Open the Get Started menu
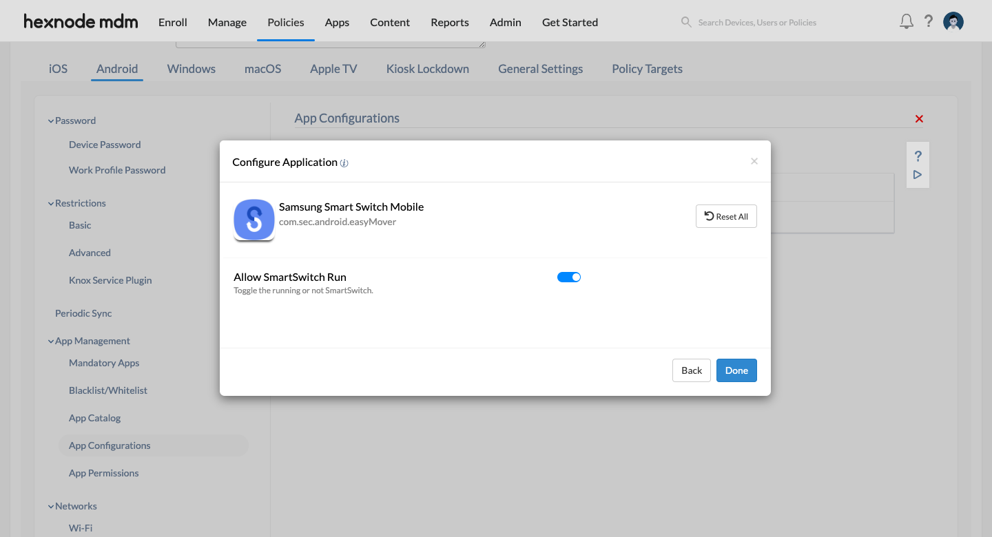 [570, 22]
